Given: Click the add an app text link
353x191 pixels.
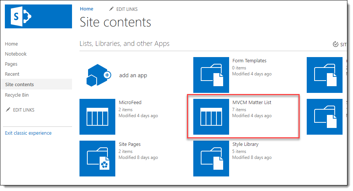Looking at the screenshot, I should click(133, 75).
